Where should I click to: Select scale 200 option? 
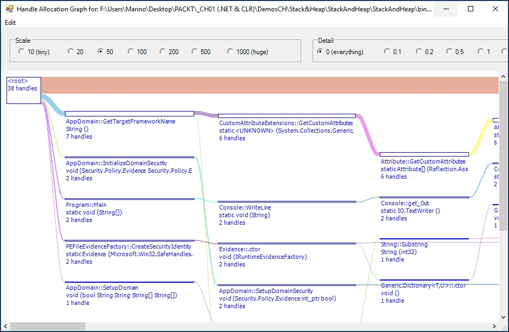(x=169, y=51)
